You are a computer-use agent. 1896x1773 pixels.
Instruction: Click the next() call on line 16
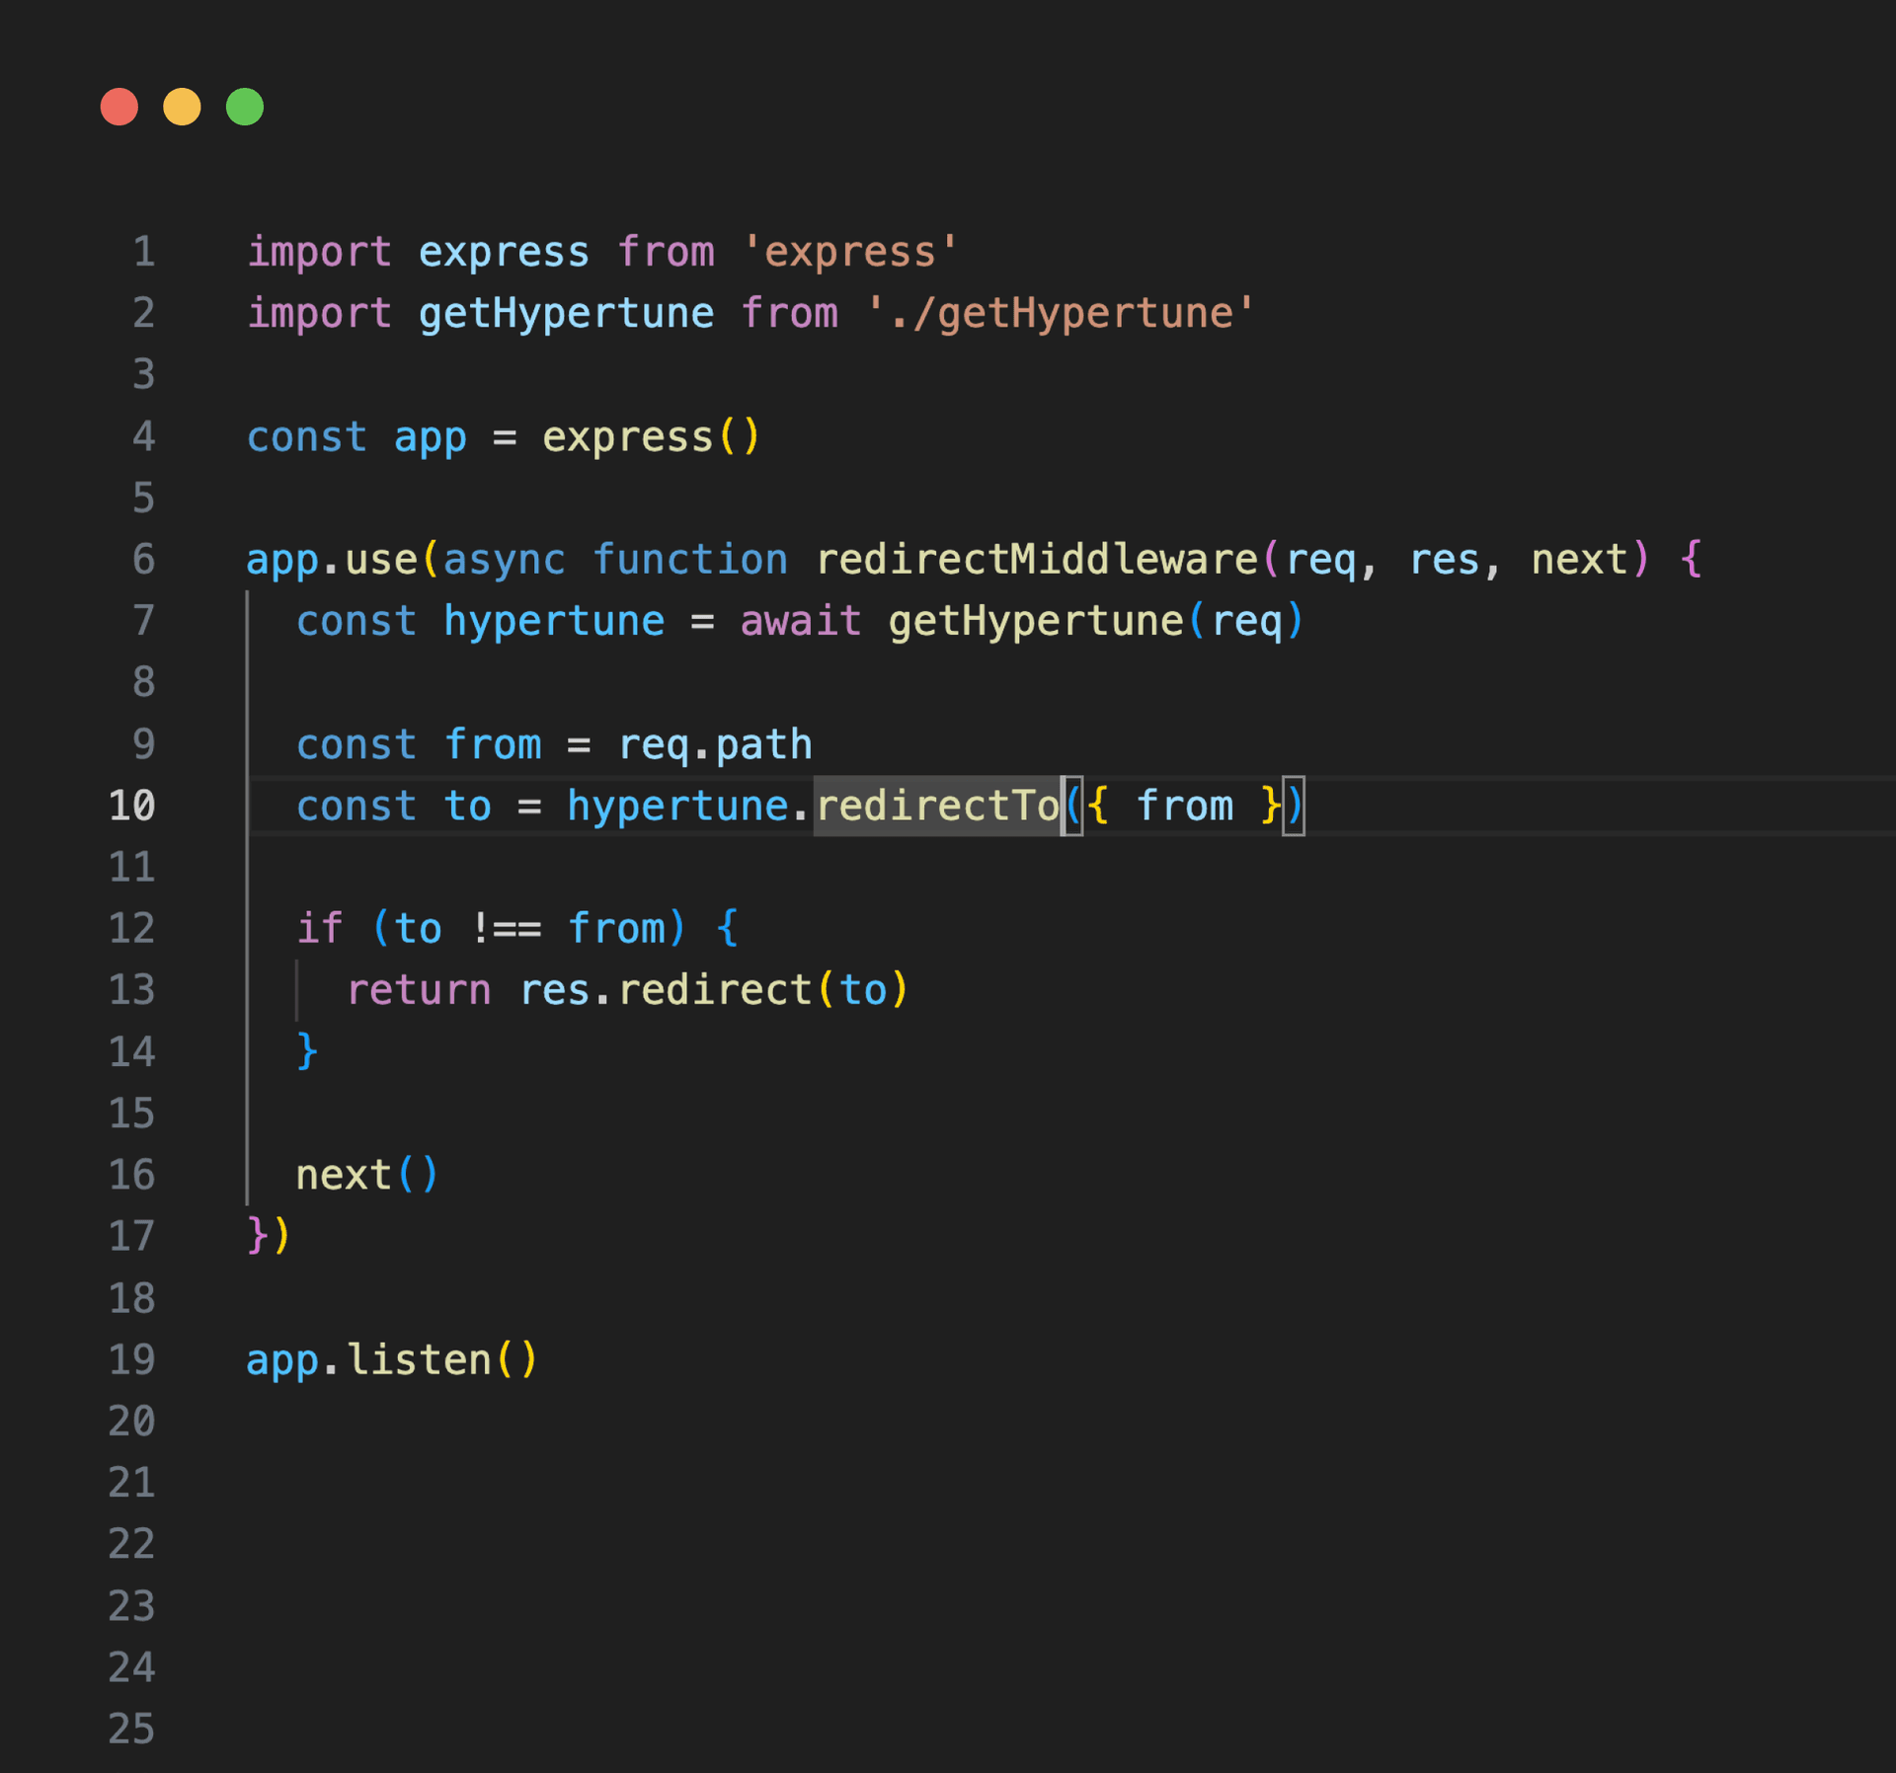366,1175
